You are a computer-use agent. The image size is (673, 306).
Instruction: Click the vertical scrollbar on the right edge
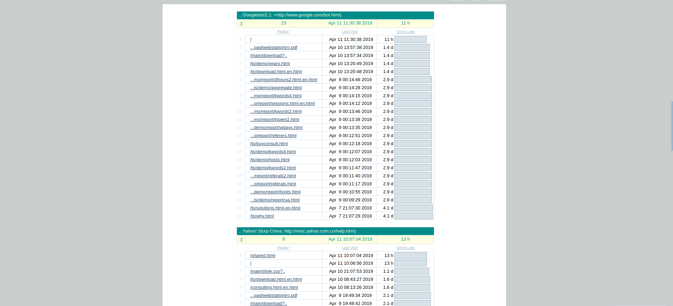click(672, 126)
